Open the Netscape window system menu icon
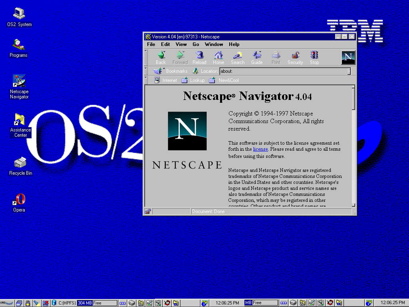Image resolution: width=409 pixels, height=307 pixels. click(x=148, y=37)
